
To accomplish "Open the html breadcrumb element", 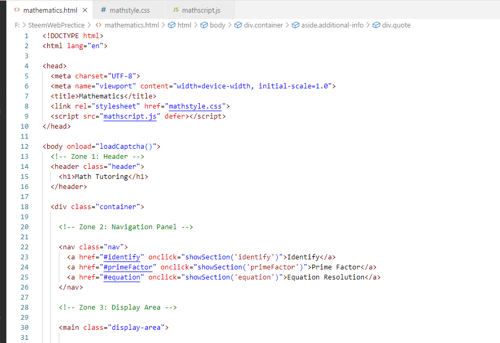I will 184,25.
